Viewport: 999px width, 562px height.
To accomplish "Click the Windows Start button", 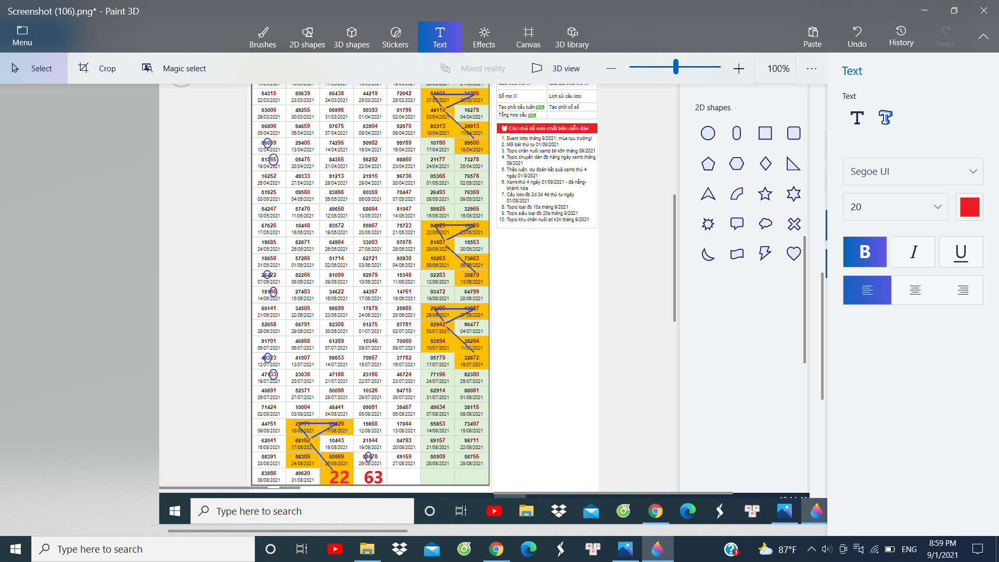I will [16, 549].
